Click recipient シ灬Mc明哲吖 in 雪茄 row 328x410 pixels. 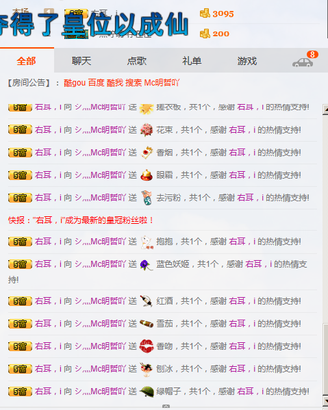[x=101, y=324]
